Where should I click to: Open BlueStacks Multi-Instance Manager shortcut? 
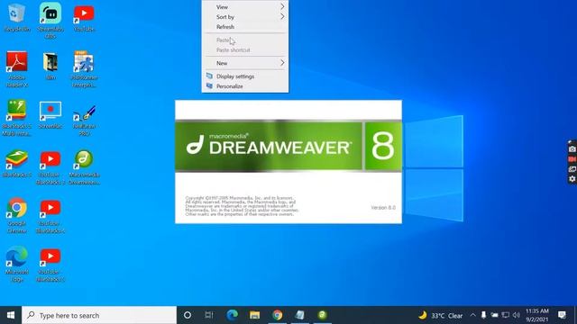click(x=16, y=118)
